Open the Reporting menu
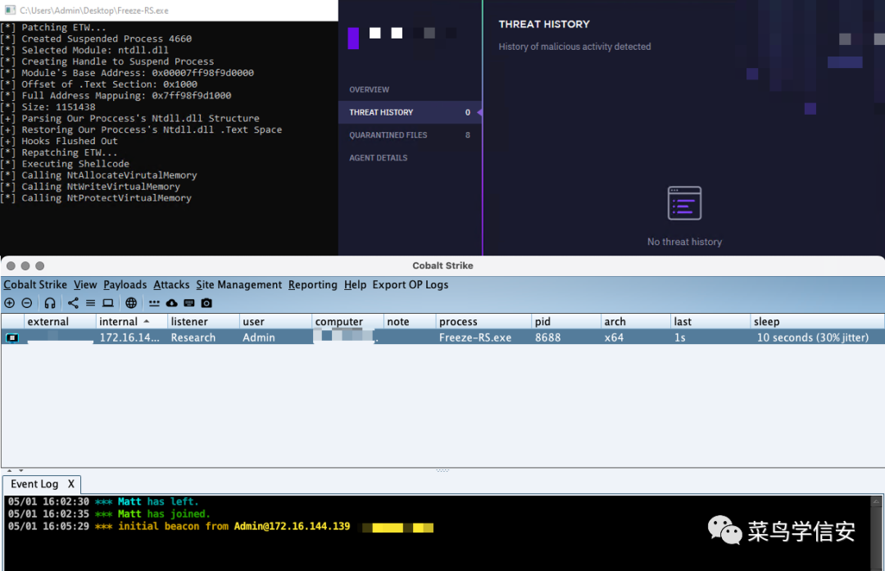This screenshot has height=571, width=885. (313, 285)
